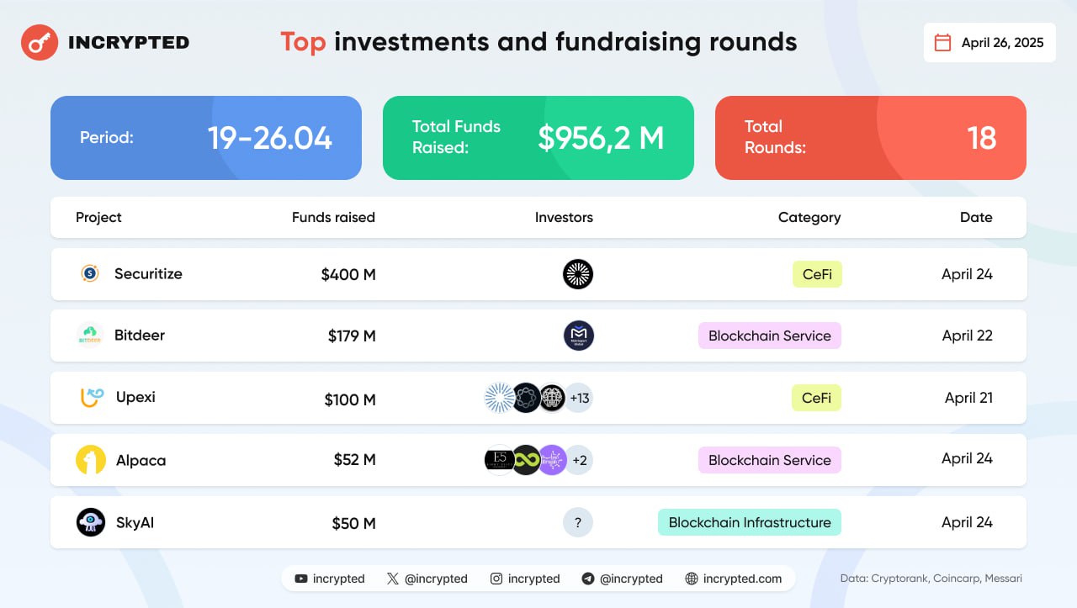The height and width of the screenshot is (608, 1077).
Task: Click the SkyAI project logo
Action: point(91,522)
